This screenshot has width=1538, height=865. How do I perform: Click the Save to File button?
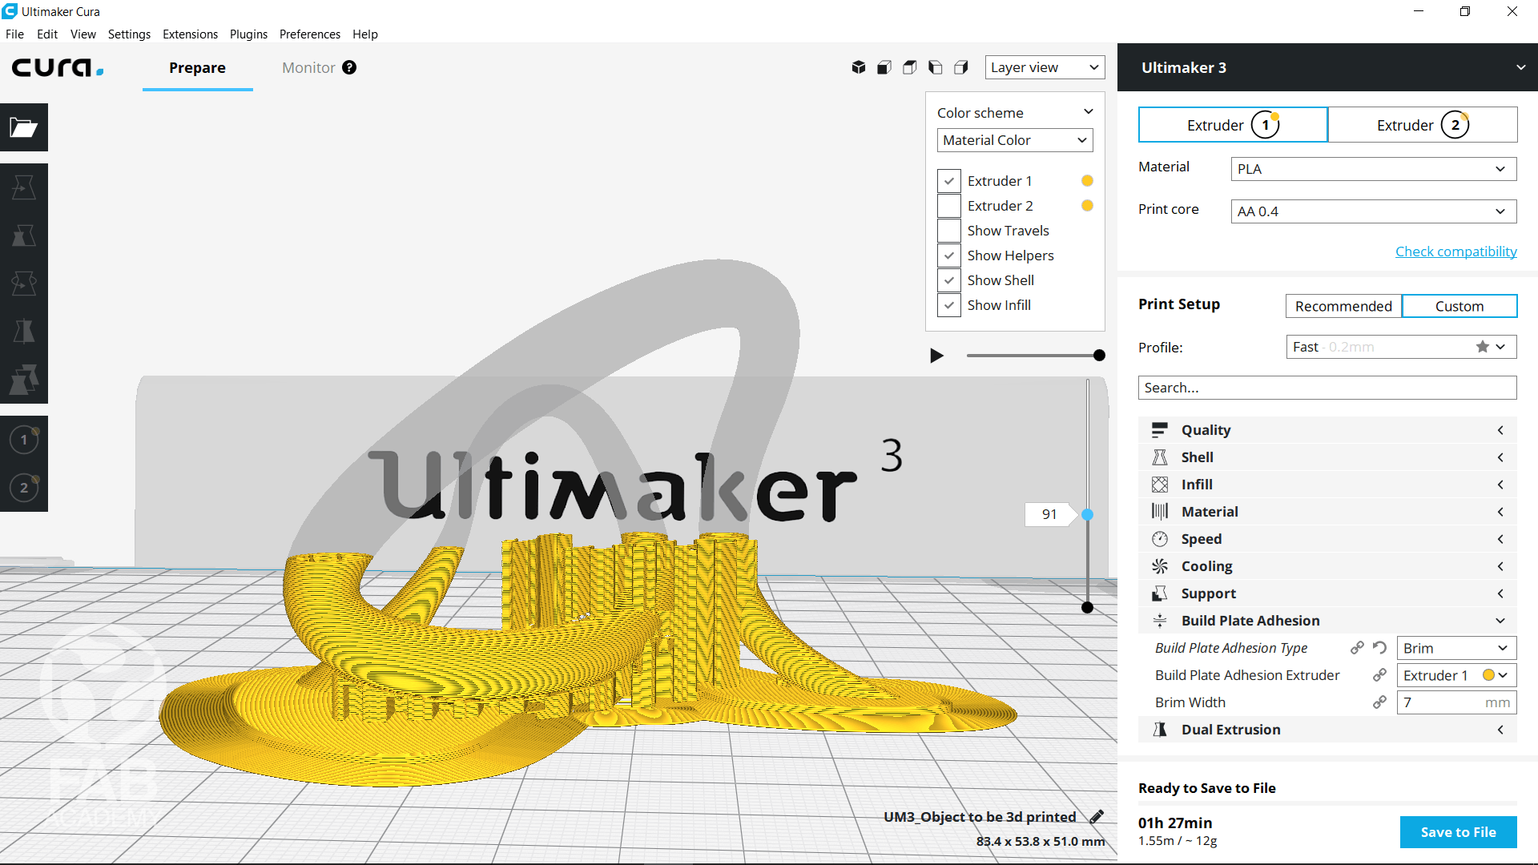pos(1458,832)
